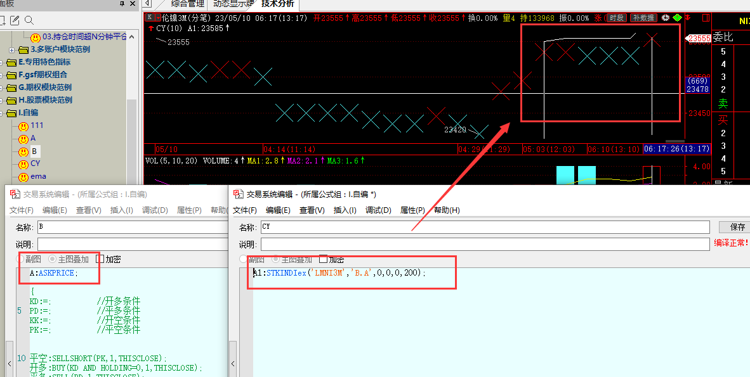Click the tab strip scroll-left arrow
The height and width of the screenshot is (377, 750).
click(x=148, y=4)
